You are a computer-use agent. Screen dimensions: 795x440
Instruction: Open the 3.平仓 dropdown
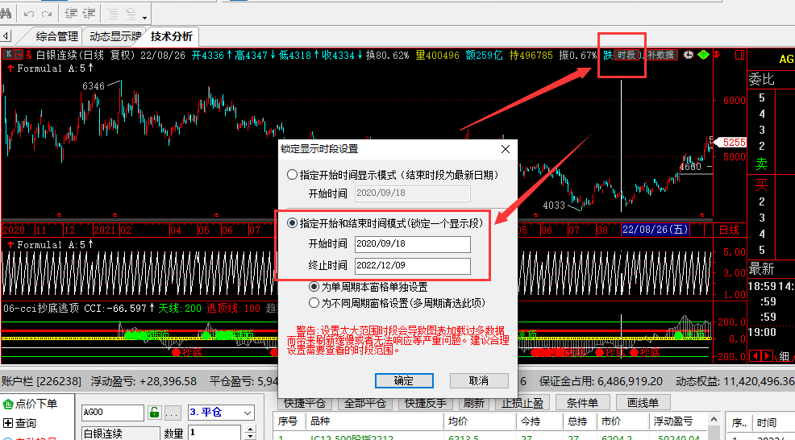click(221, 413)
